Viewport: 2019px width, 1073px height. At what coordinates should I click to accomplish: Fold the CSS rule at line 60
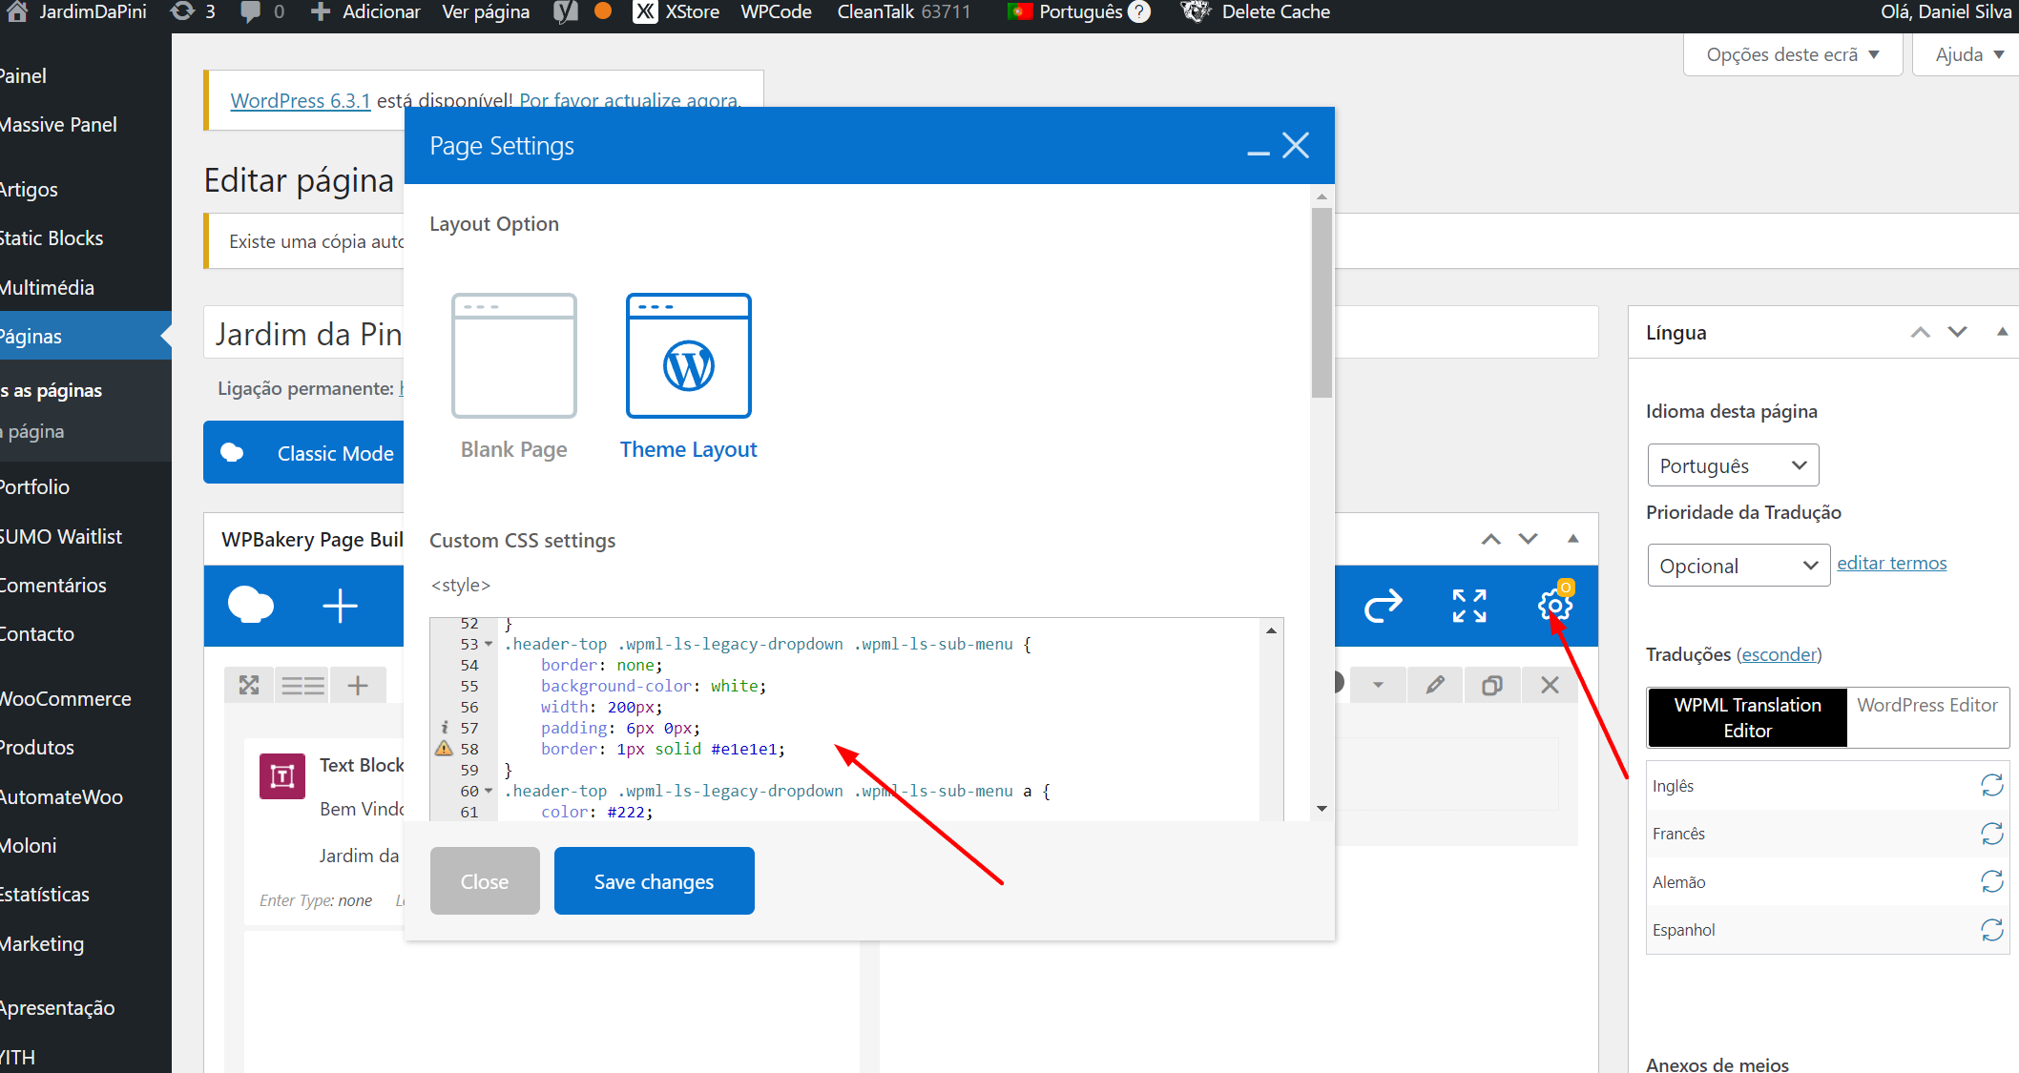click(x=489, y=792)
